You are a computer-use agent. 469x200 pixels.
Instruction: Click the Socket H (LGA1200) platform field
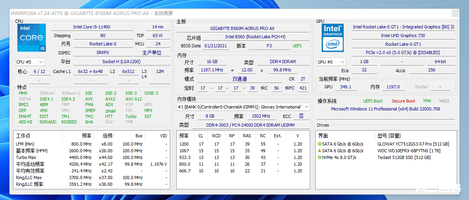click(x=121, y=62)
